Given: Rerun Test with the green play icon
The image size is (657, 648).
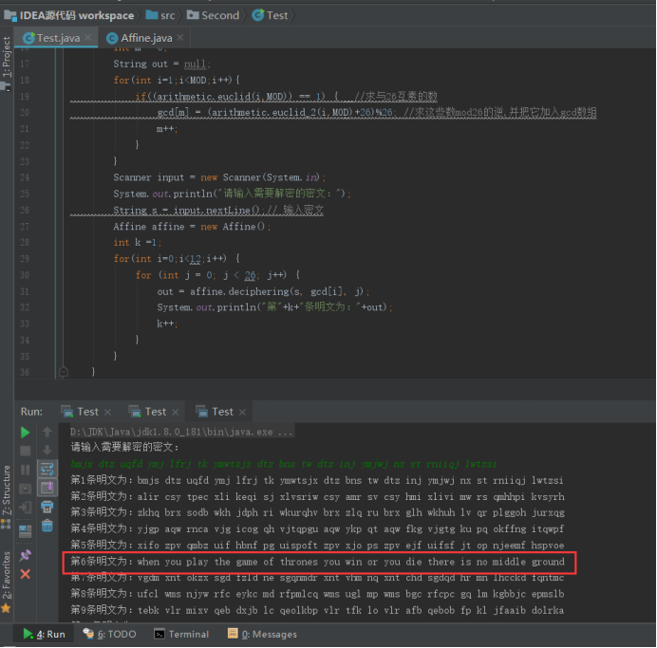Looking at the screenshot, I should pos(25,433).
